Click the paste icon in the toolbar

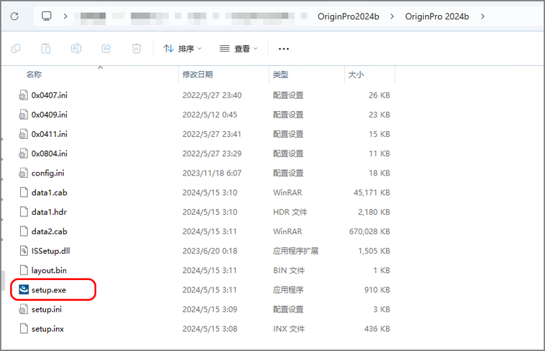pyautogui.click(x=46, y=49)
